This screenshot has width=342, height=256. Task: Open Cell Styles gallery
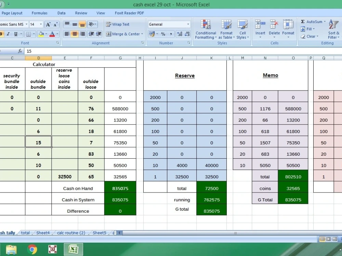click(242, 29)
